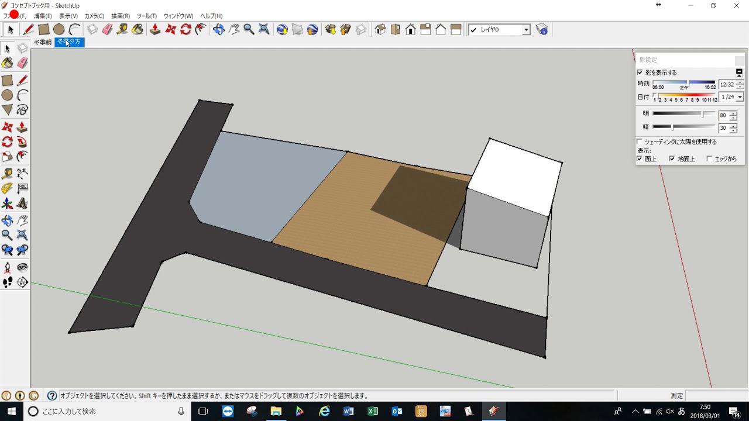Open the ファイル(F) menu
The width and height of the screenshot is (749, 421).
pyautogui.click(x=15, y=16)
